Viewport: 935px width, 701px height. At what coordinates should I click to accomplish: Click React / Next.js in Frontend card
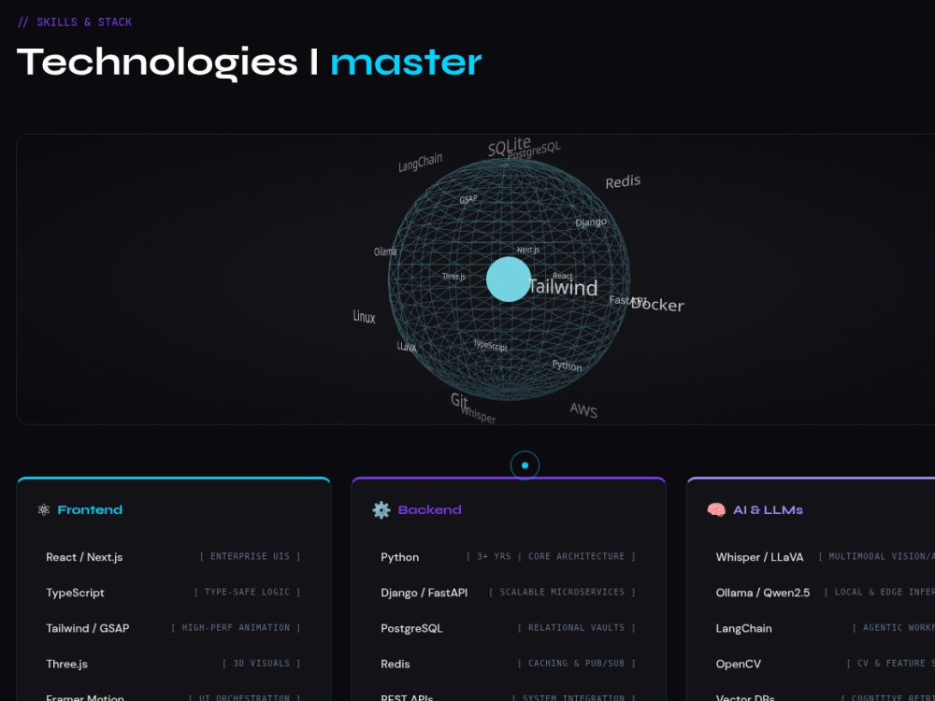click(84, 557)
